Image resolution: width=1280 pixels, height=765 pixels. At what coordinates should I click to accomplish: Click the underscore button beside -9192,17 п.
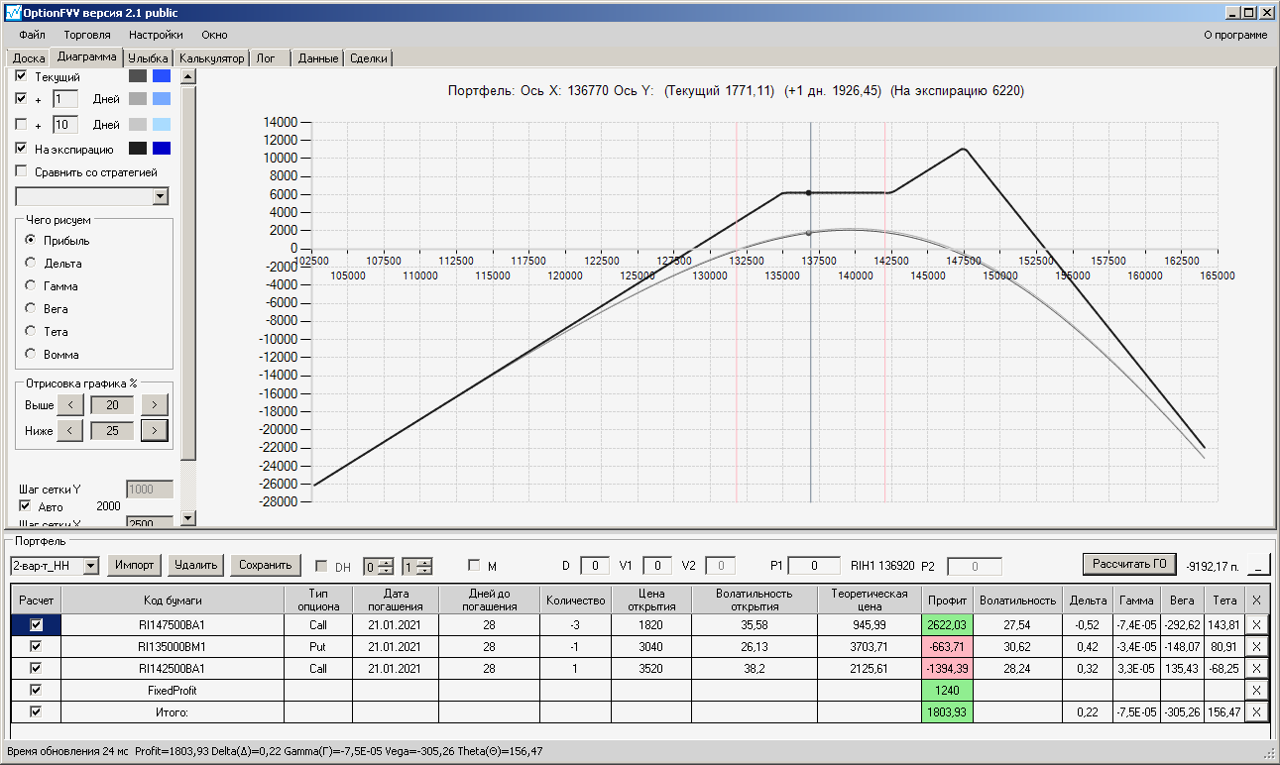(1258, 565)
